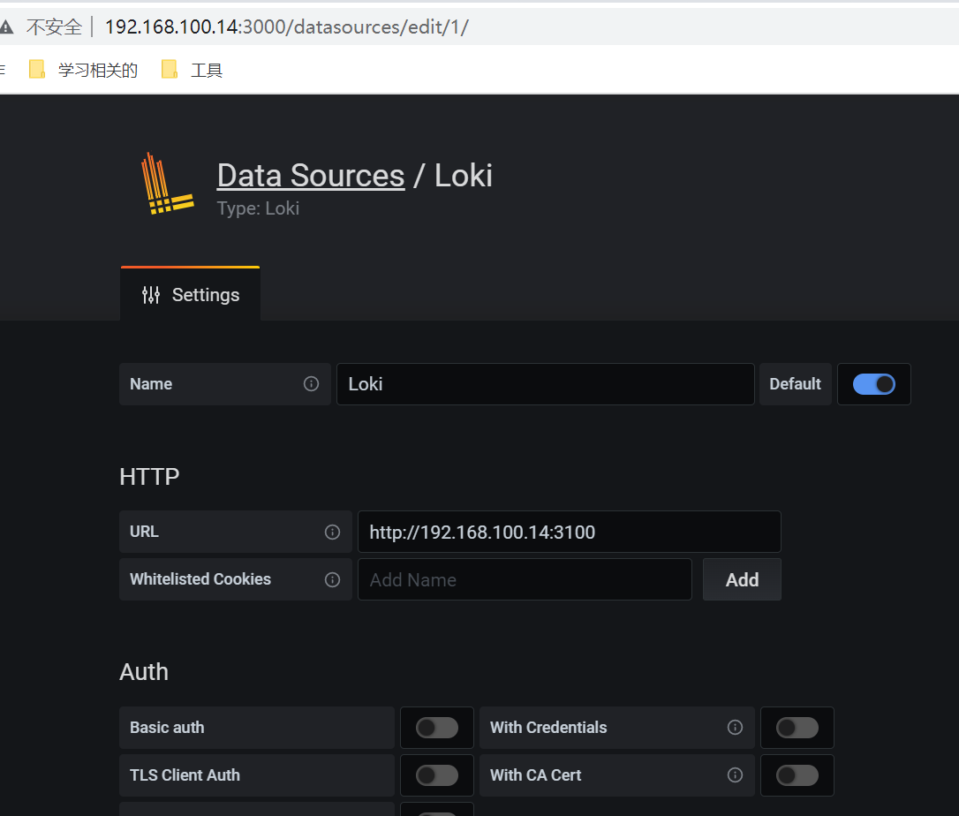
Task: Click the Whitelisted Cookies label
Action: [200, 579]
